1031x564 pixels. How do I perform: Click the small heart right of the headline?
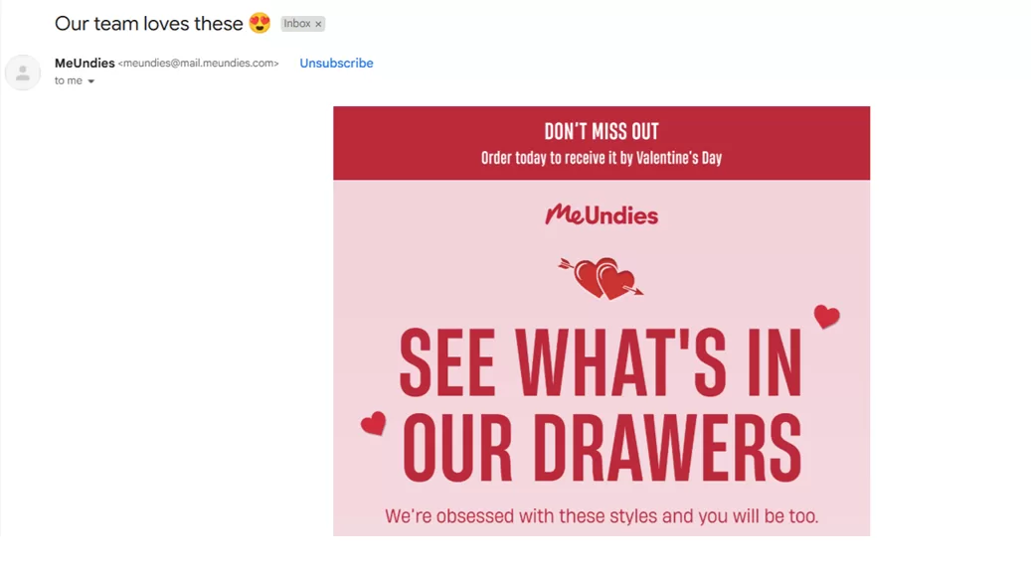pyautogui.click(x=826, y=317)
